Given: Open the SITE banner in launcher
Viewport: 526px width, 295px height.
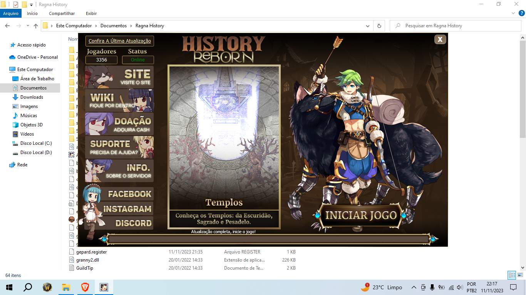Looking at the screenshot, I should (119, 77).
